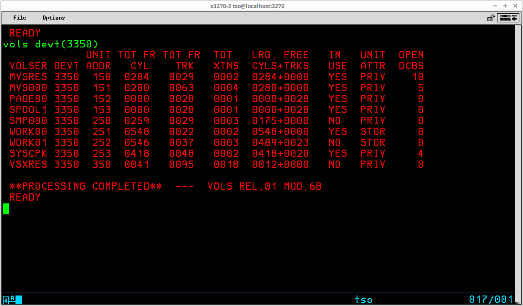Click the 'VOLS REL.01 MOD.6B' text
523x306 pixels.
coord(264,186)
